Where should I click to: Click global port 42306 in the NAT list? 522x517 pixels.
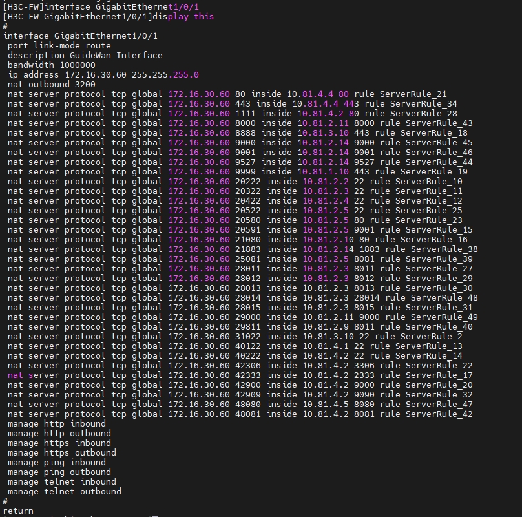(x=248, y=366)
